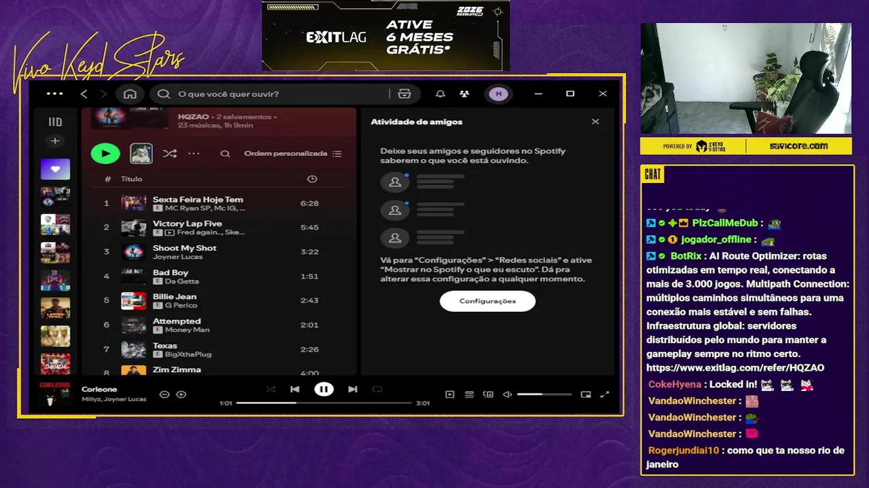The width and height of the screenshot is (869, 488).
Task: Close the 'Atividade de amigos' panel
Action: 595,122
